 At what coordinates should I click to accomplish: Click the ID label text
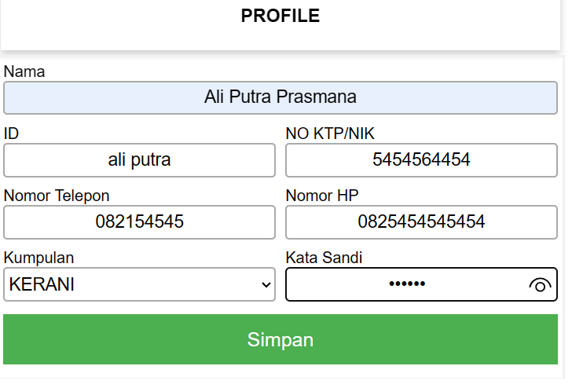(11, 134)
